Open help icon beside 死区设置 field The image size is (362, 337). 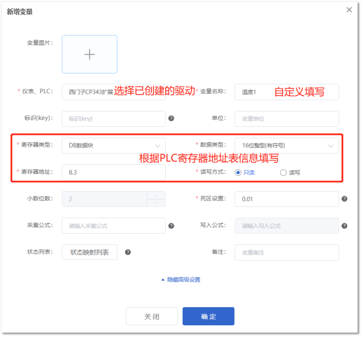(x=344, y=198)
